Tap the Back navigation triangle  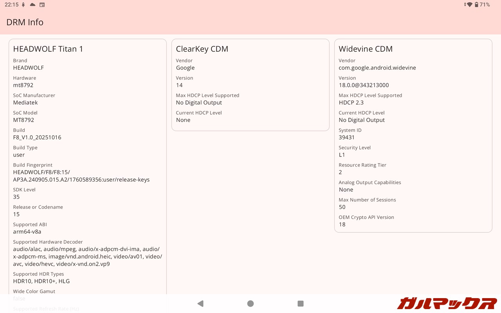pos(200,304)
